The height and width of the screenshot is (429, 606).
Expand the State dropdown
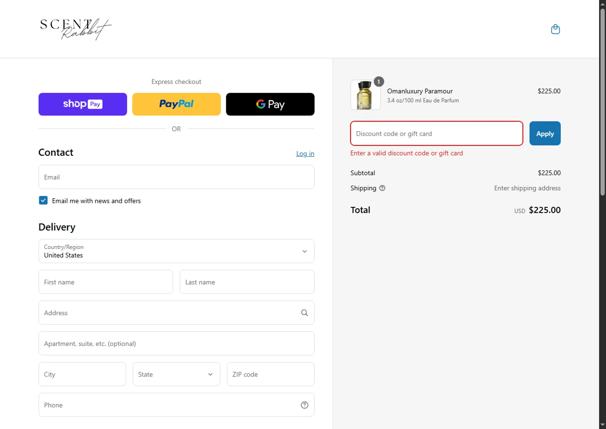[x=177, y=374]
